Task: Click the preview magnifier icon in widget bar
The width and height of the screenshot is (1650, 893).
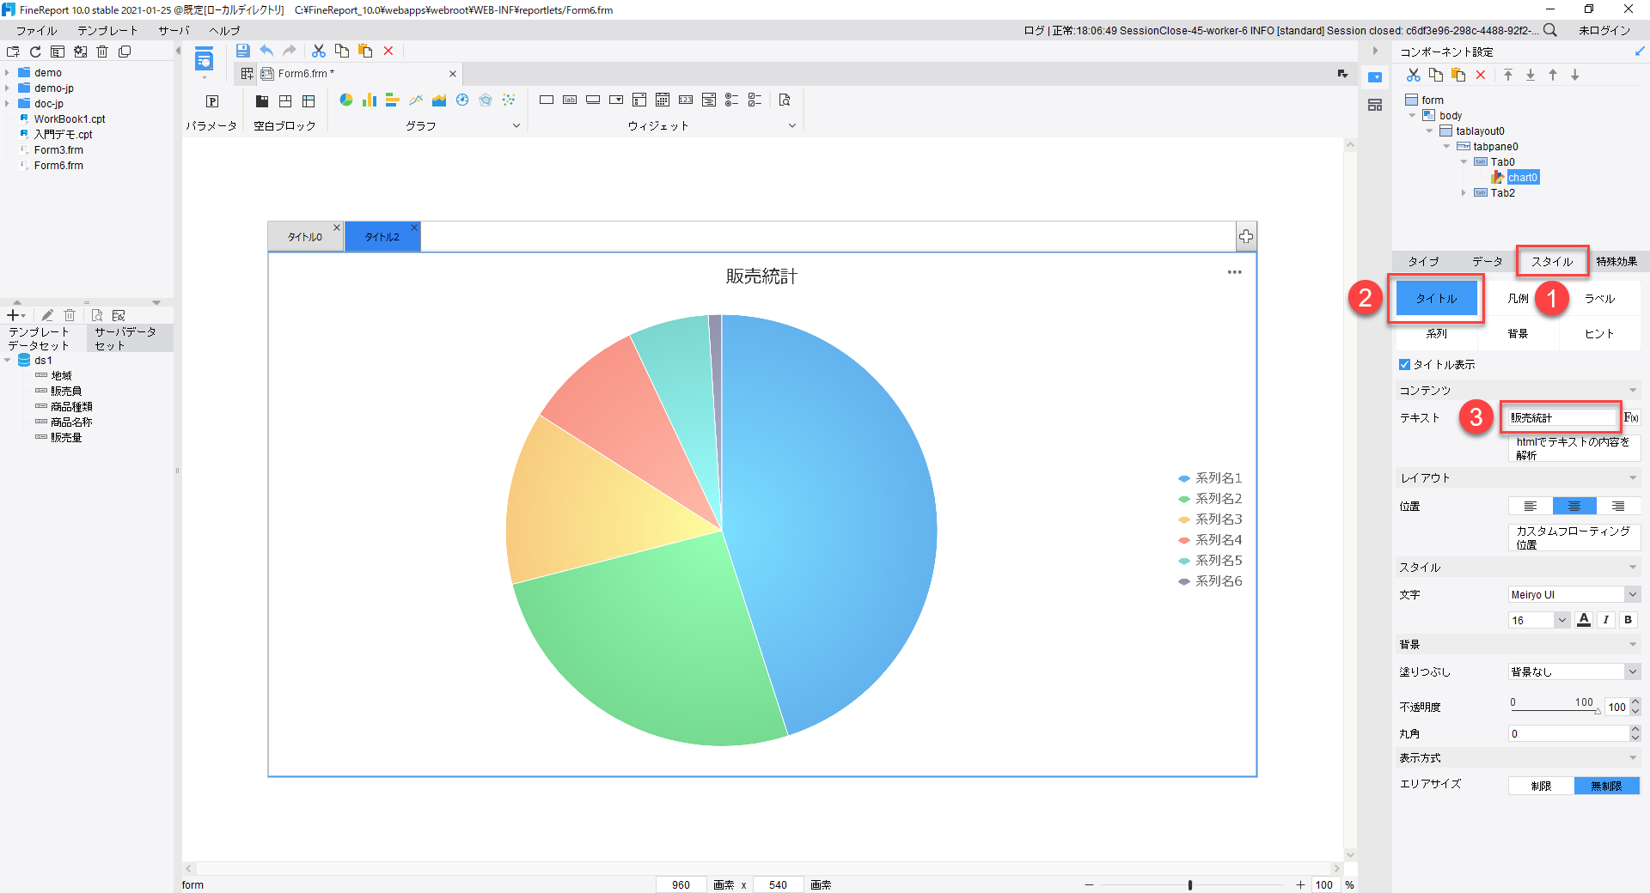Action: (785, 100)
